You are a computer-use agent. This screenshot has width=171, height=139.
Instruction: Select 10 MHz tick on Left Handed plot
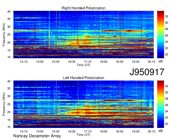click(9, 127)
